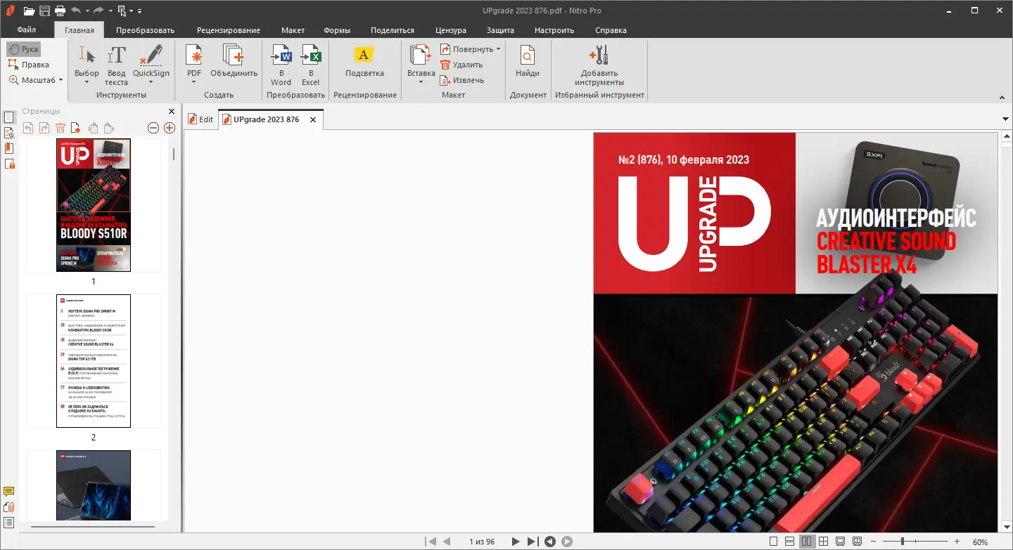Viewport: 1013px width, 550px height.
Task: Switch to the Преобразовать ribbon tab
Action: [x=146, y=30]
